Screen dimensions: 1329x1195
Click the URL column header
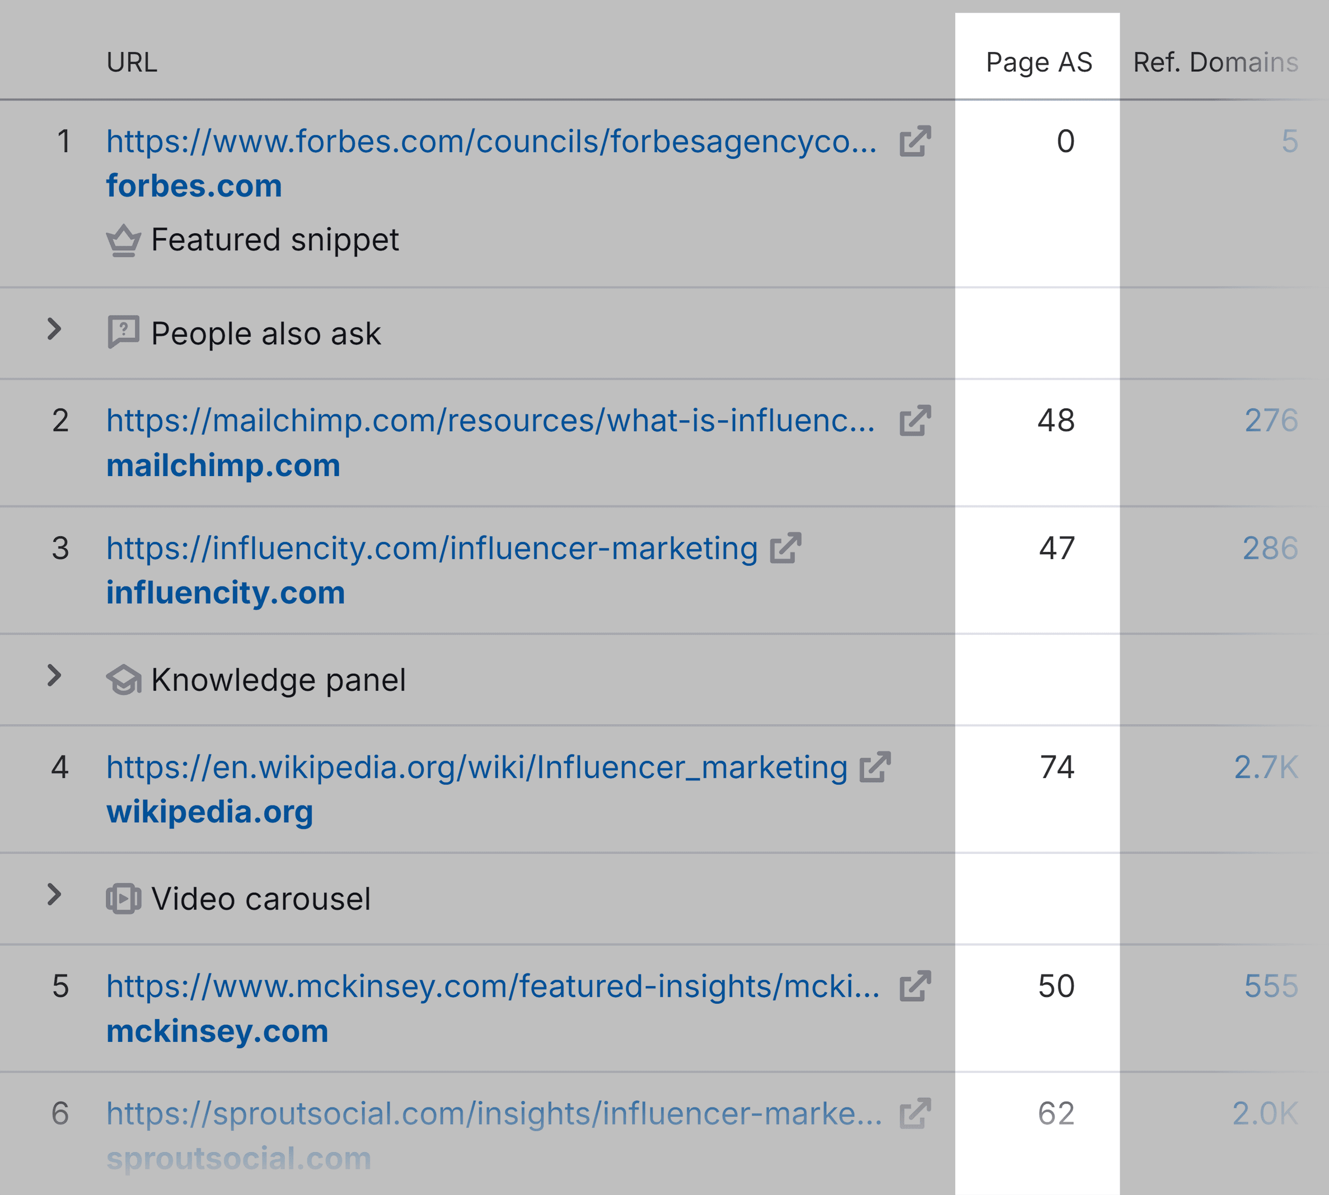click(x=132, y=62)
